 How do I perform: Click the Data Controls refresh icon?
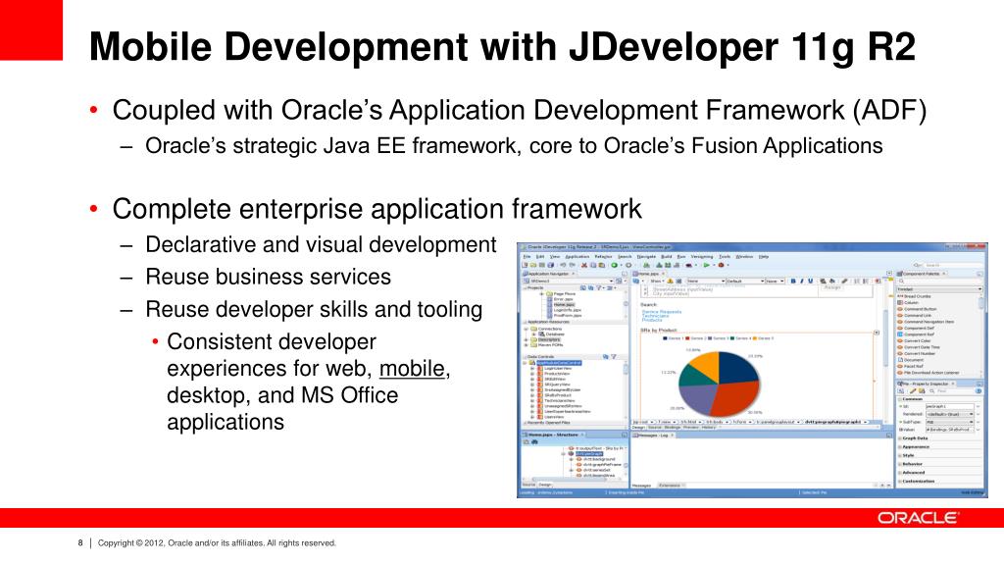606,356
